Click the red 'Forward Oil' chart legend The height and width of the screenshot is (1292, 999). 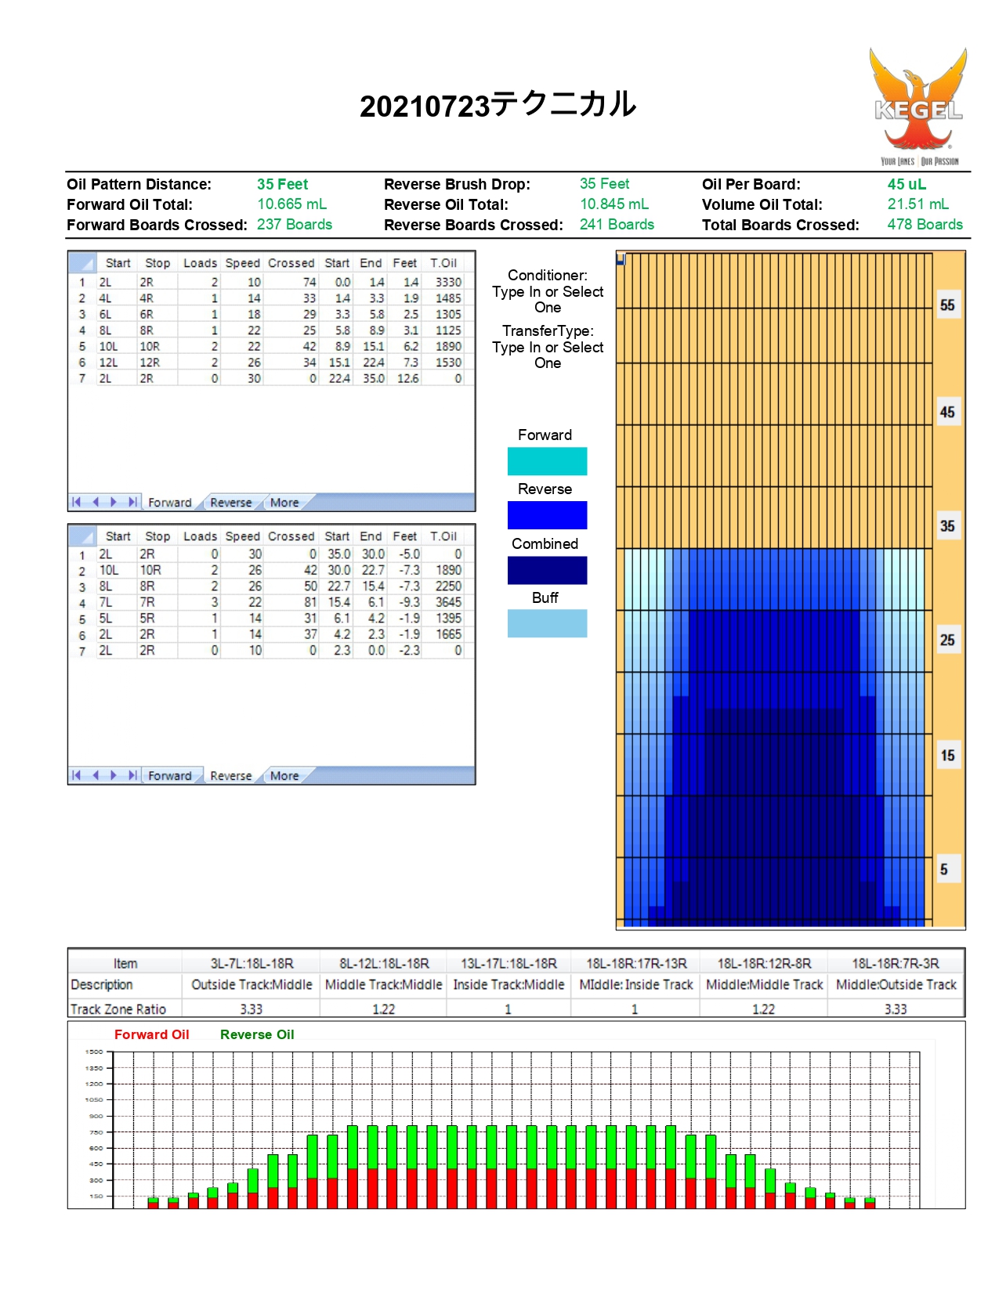[x=152, y=1034]
